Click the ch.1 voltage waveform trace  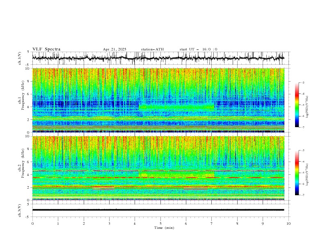(158, 58)
